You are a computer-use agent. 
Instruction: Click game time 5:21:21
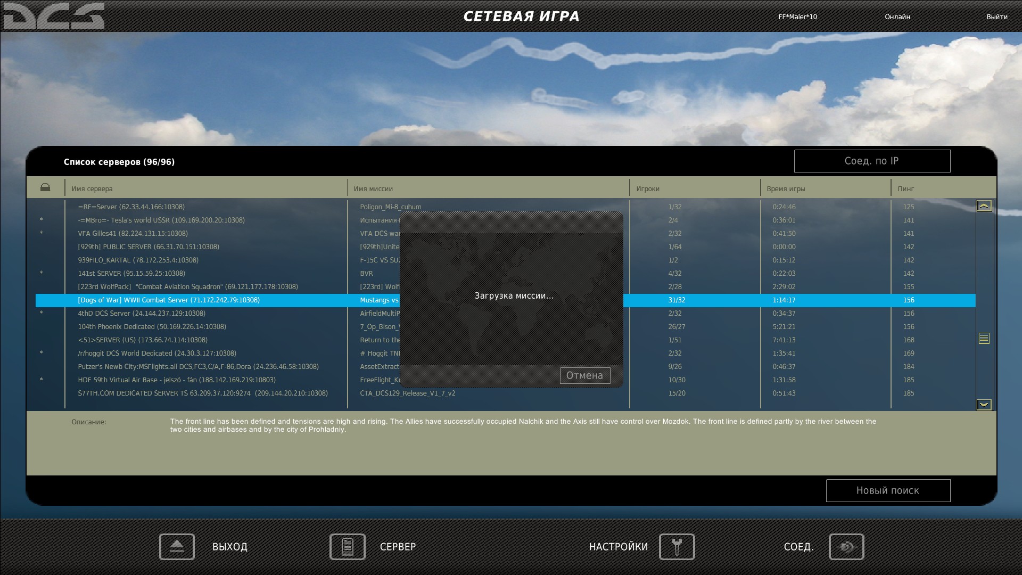pos(784,326)
